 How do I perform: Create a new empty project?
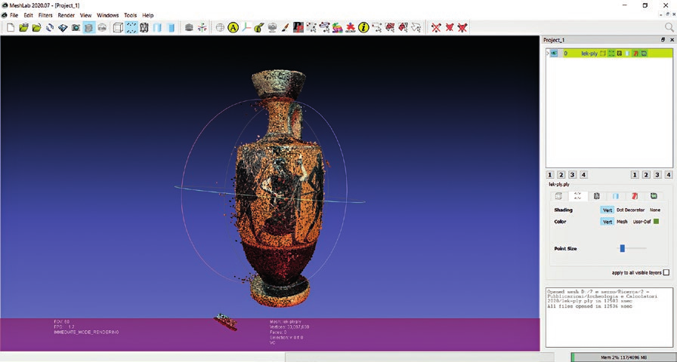click(11, 28)
